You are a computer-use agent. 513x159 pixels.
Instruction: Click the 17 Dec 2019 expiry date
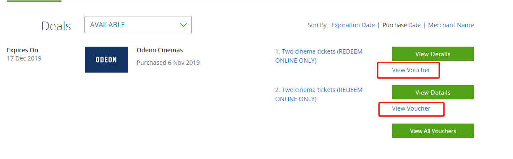tap(24, 59)
